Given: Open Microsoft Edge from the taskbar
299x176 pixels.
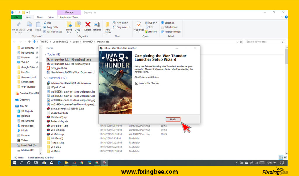Looking at the screenshot, I should (59, 163).
